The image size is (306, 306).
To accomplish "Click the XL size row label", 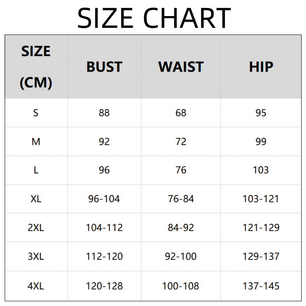I will pos(36,199).
